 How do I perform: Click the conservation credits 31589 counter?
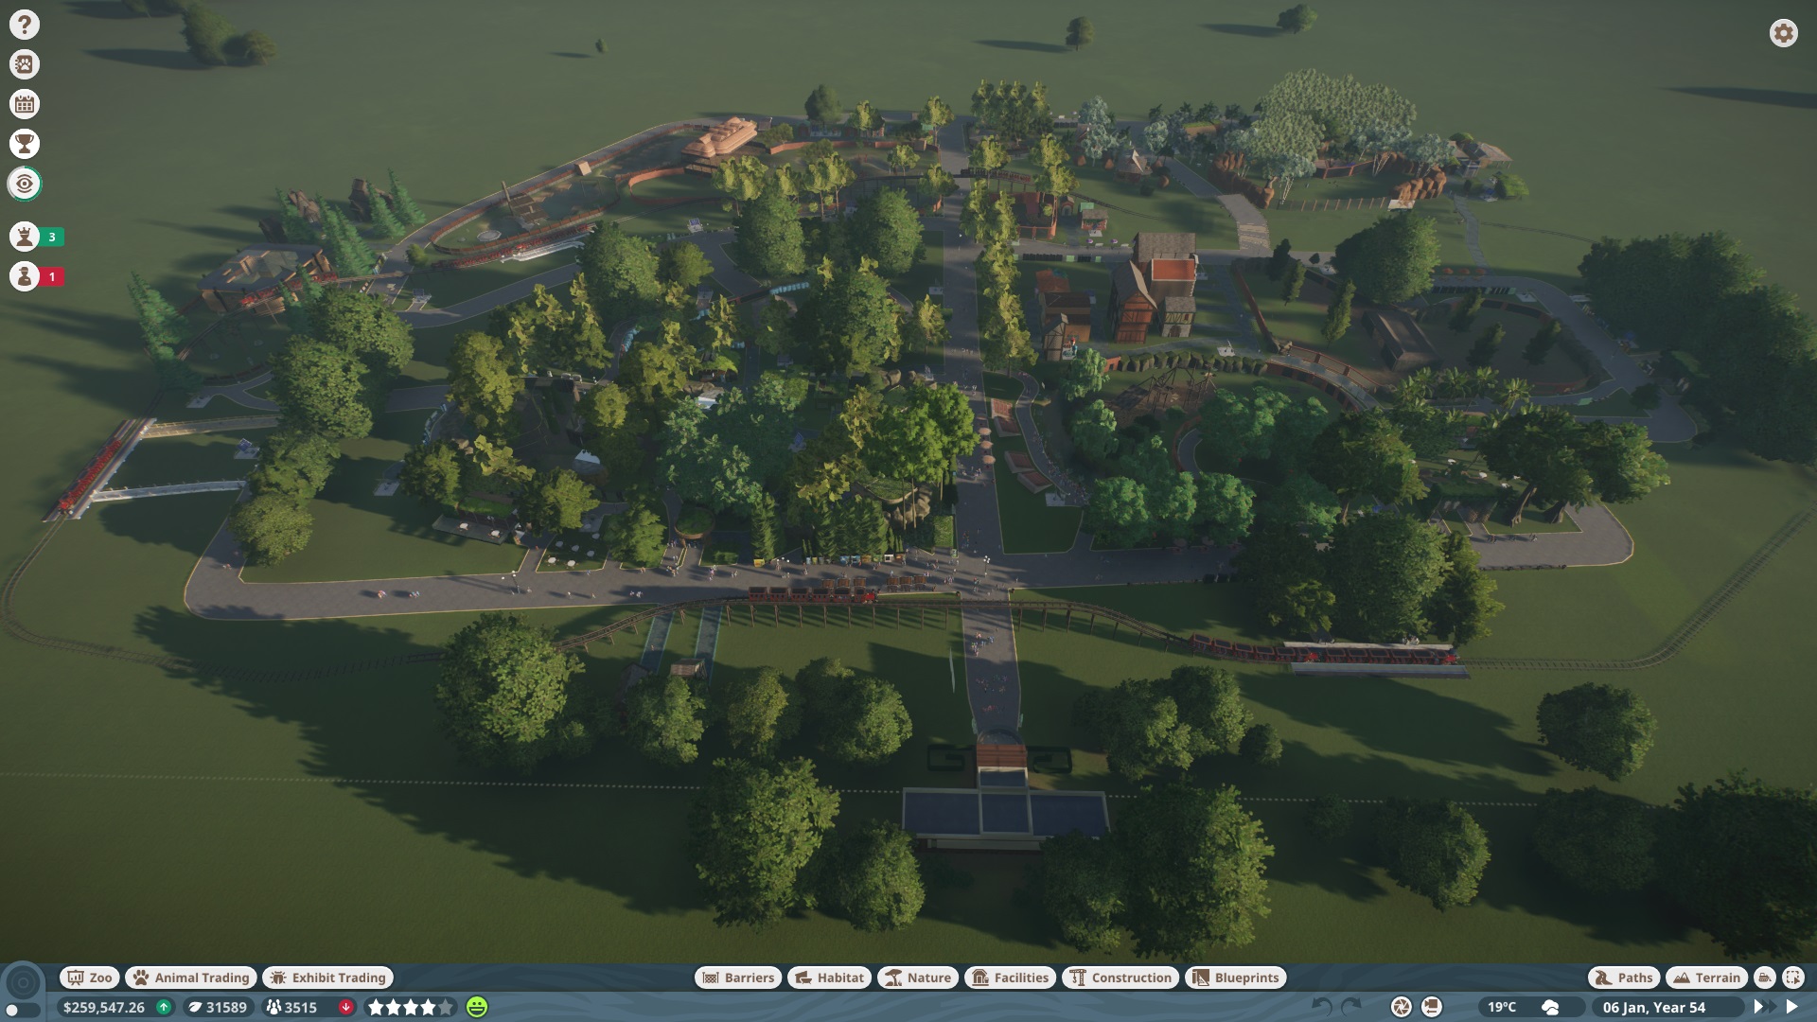[218, 1007]
